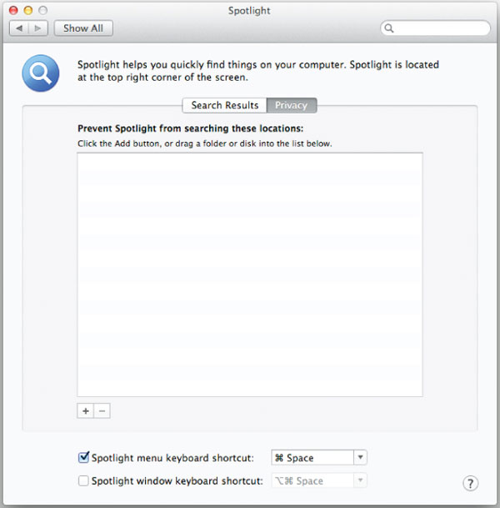
Task: Click the 'Click the Add button' instruction text
Action: click(204, 143)
